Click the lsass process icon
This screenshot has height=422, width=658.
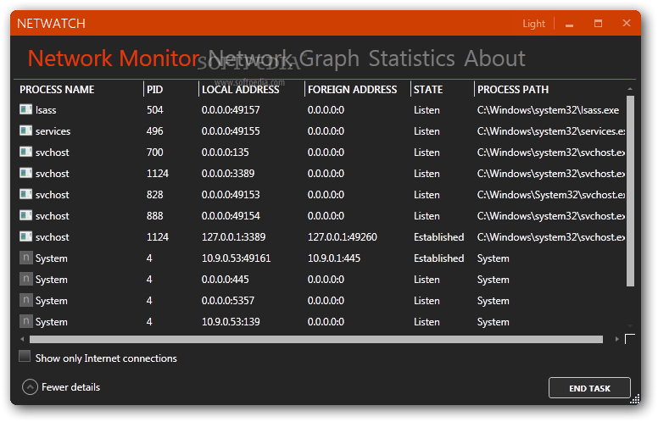(25, 109)
